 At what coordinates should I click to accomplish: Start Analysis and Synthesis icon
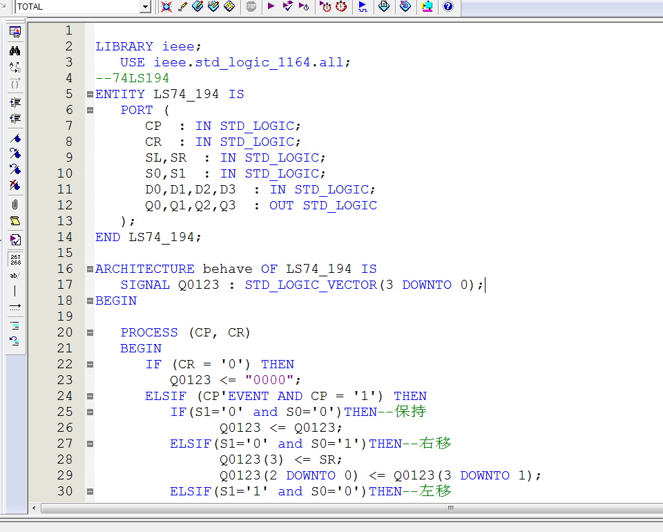point(288,6)
